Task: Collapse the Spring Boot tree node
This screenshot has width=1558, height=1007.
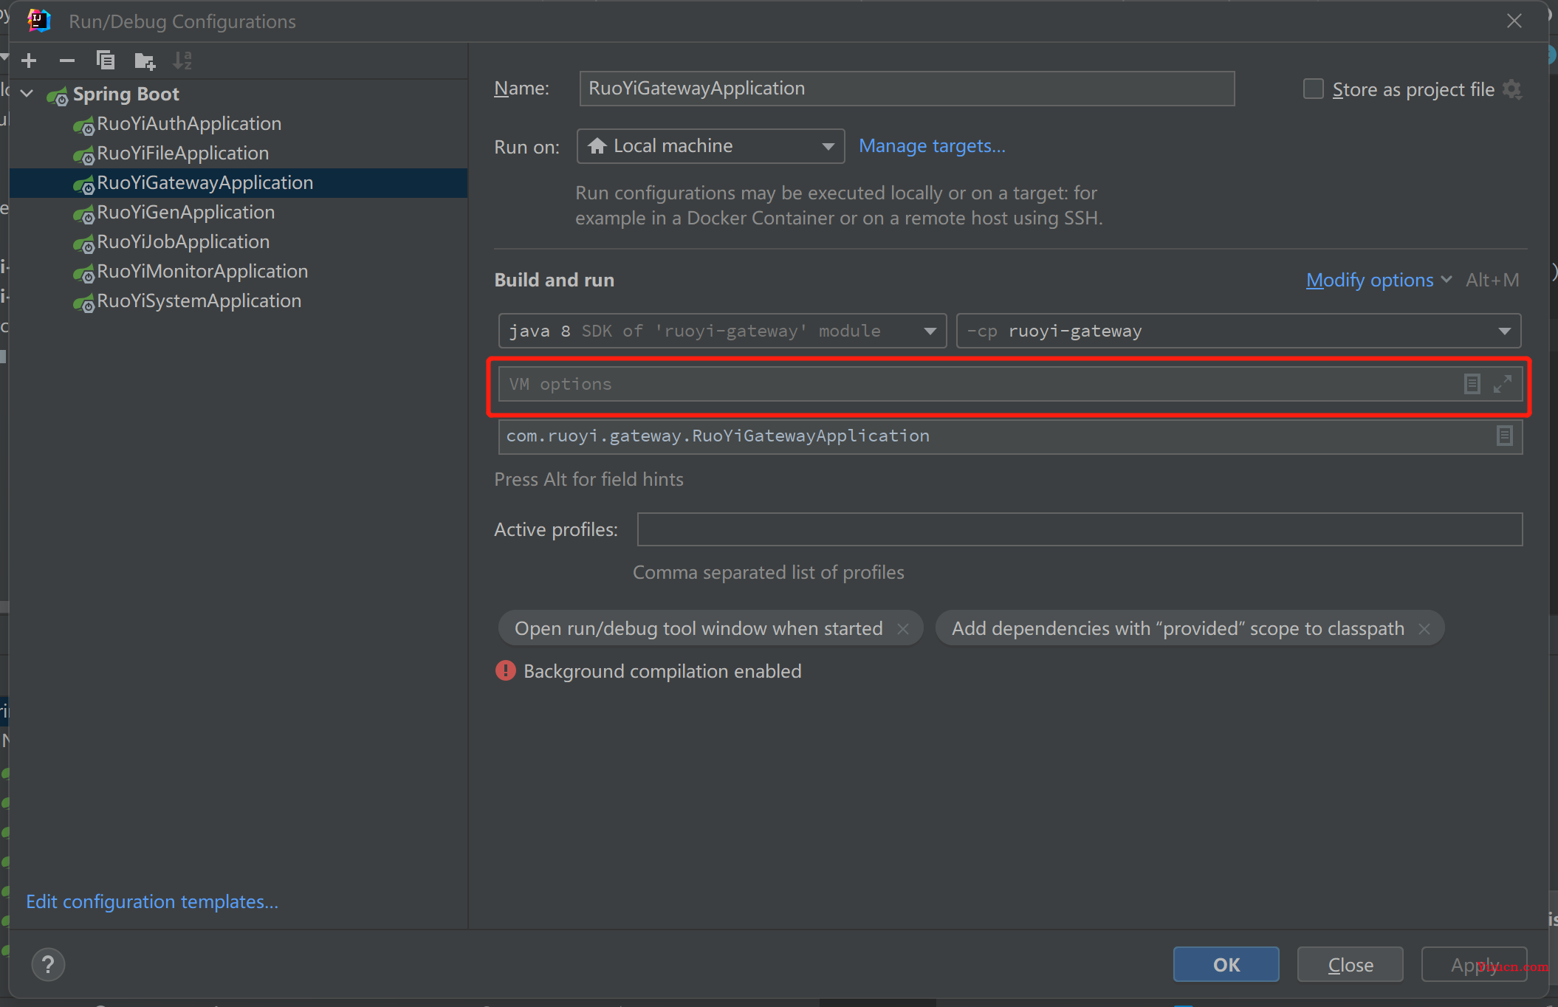Action: click(x=27, y=94)
